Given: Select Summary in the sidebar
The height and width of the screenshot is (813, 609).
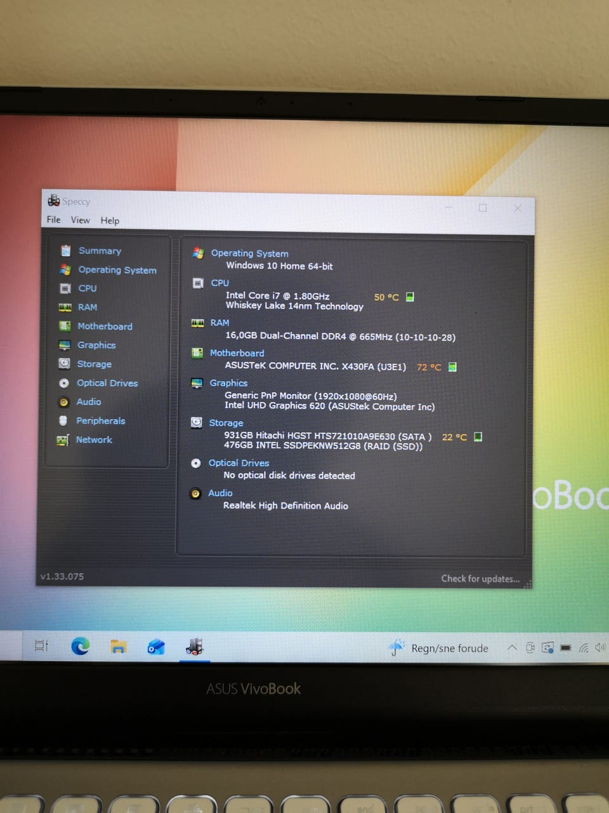Looking at the screenshot, I should click(x=100, y=251).
